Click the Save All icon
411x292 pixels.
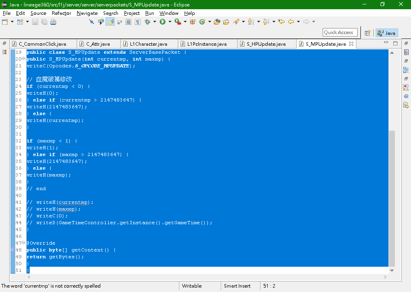pyautogui.click(x=44, y=22)
